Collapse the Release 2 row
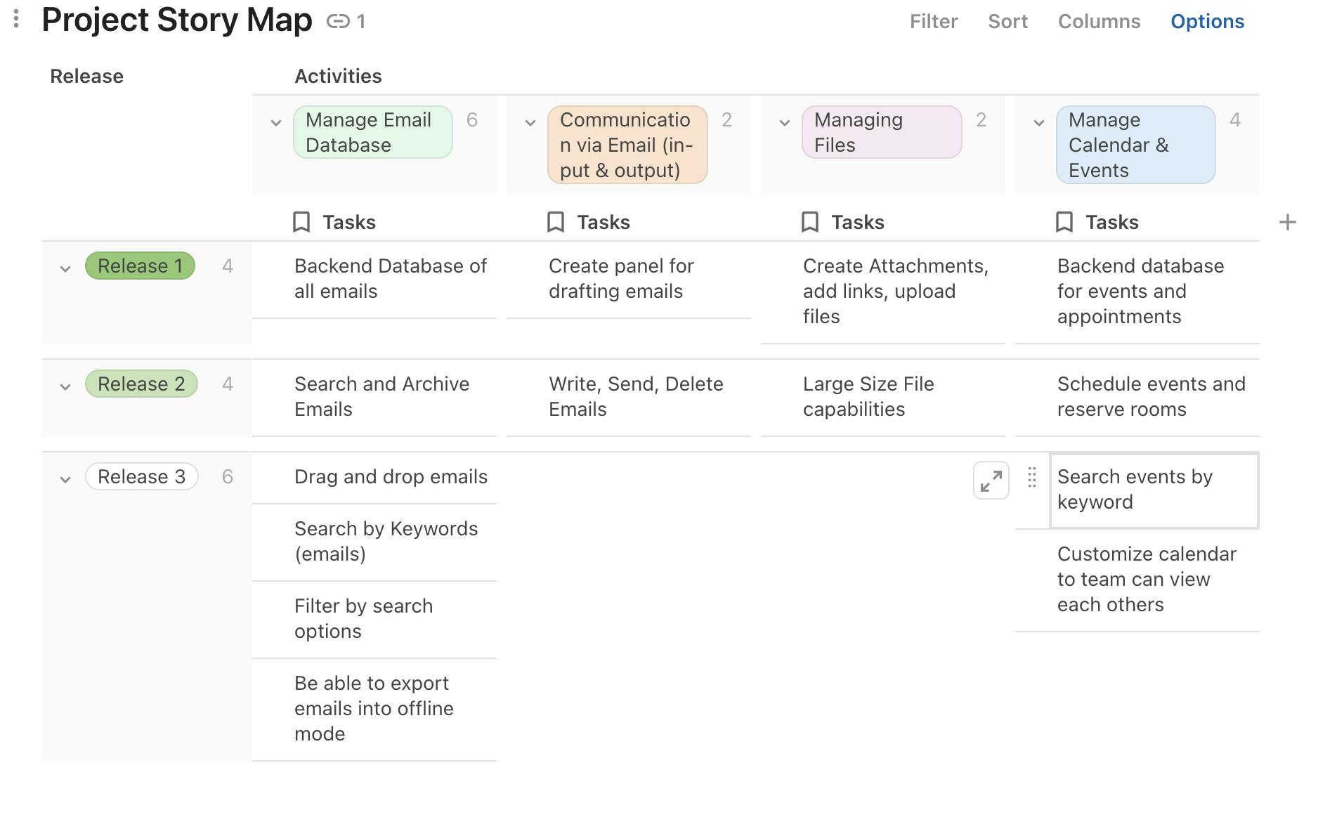This screenshot has width=1318, height=829. point(65,386)
